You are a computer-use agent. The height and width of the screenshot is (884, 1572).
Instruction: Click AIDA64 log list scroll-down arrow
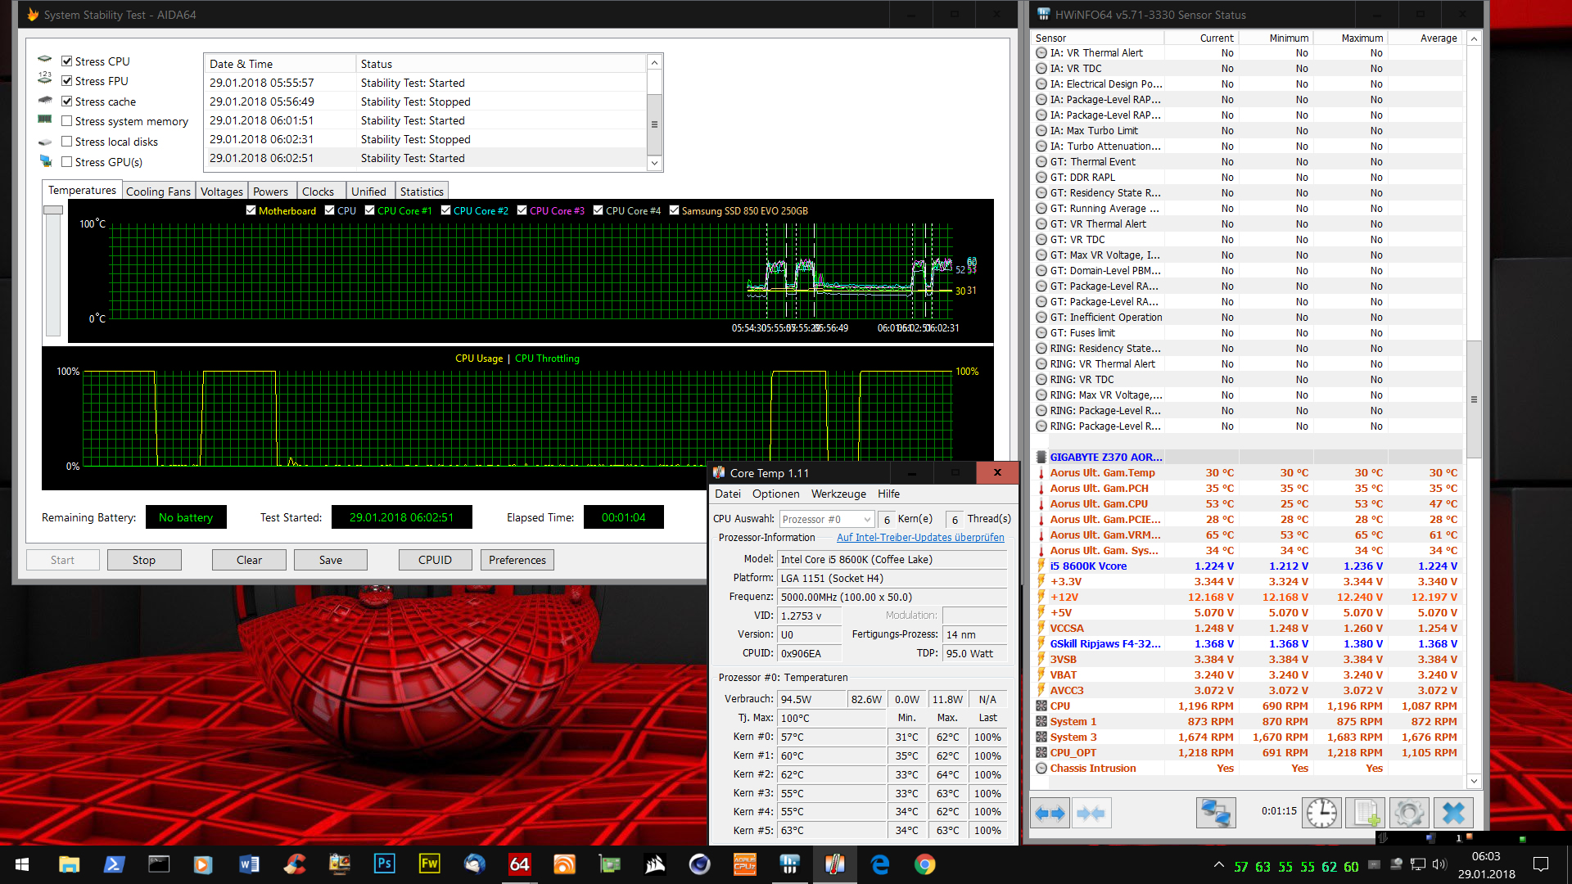point(654,163)
